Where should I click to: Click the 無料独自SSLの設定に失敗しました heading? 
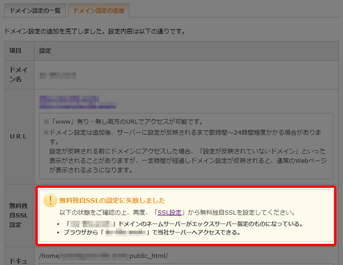[112, 201]
